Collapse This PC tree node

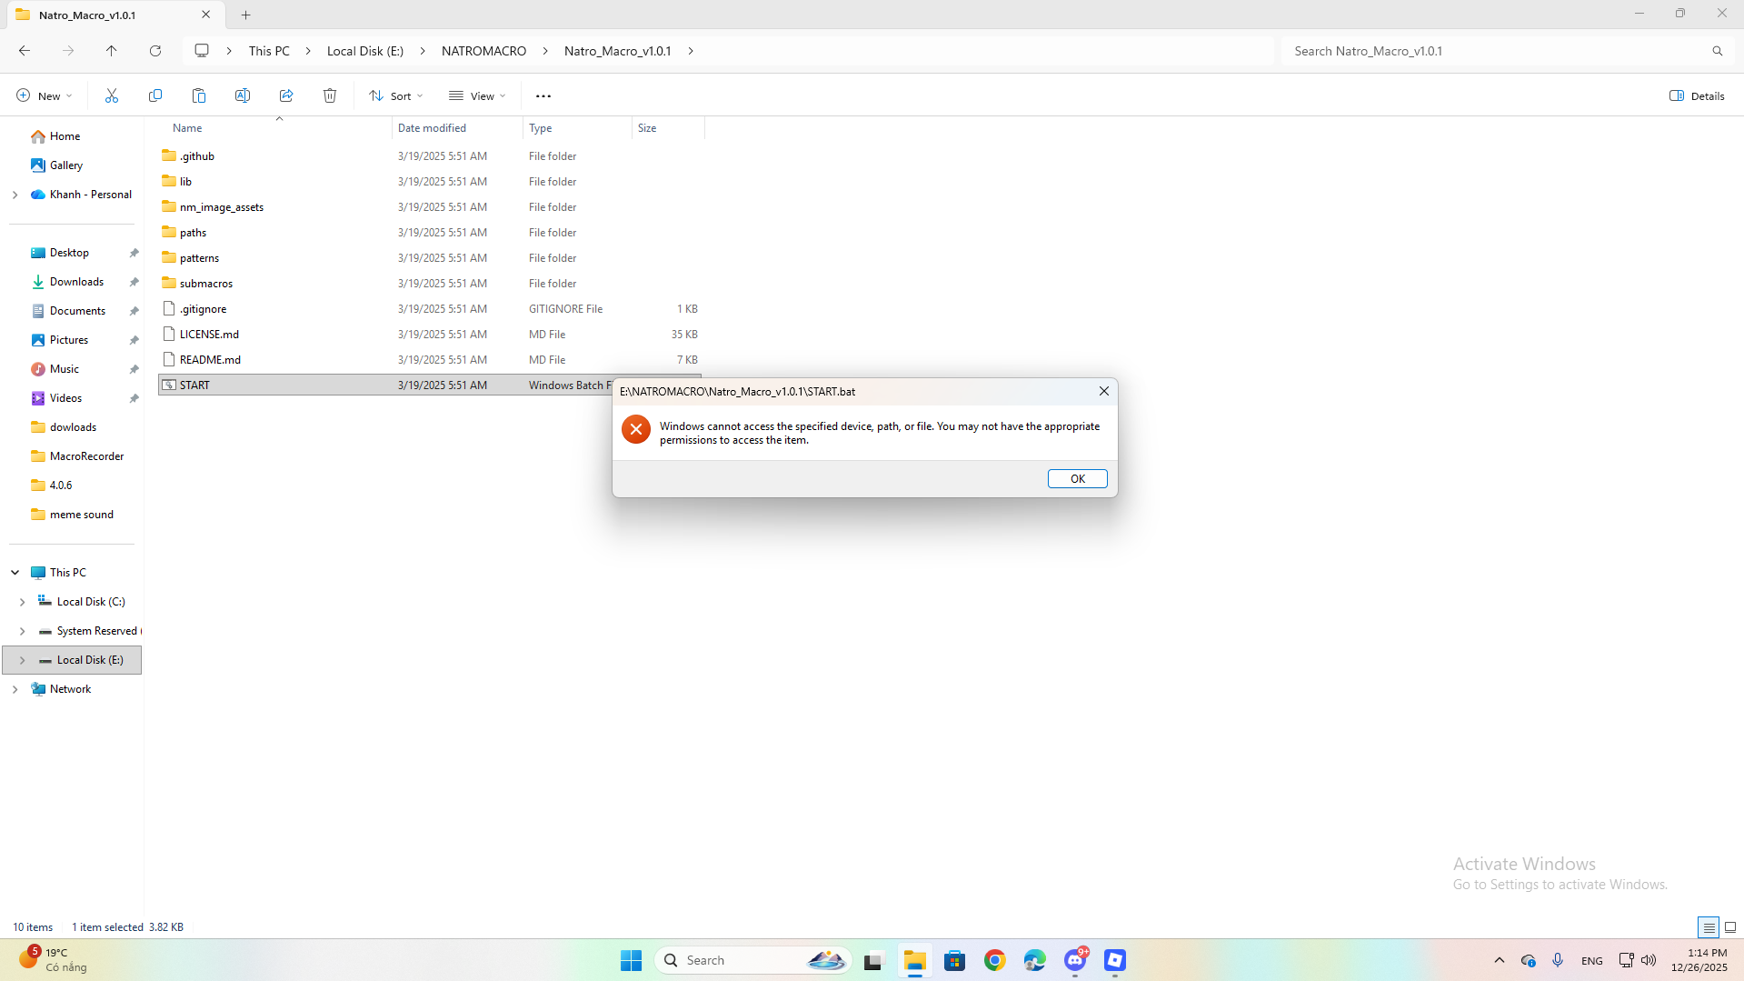(15, 573)
